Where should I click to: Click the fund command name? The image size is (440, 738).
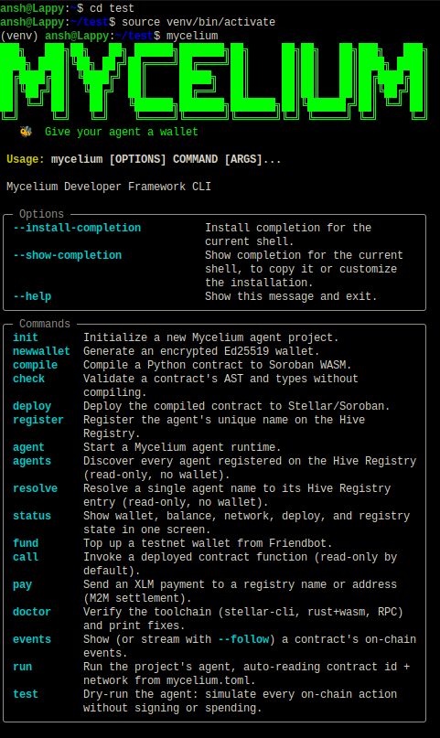click(x=26, y=543)
